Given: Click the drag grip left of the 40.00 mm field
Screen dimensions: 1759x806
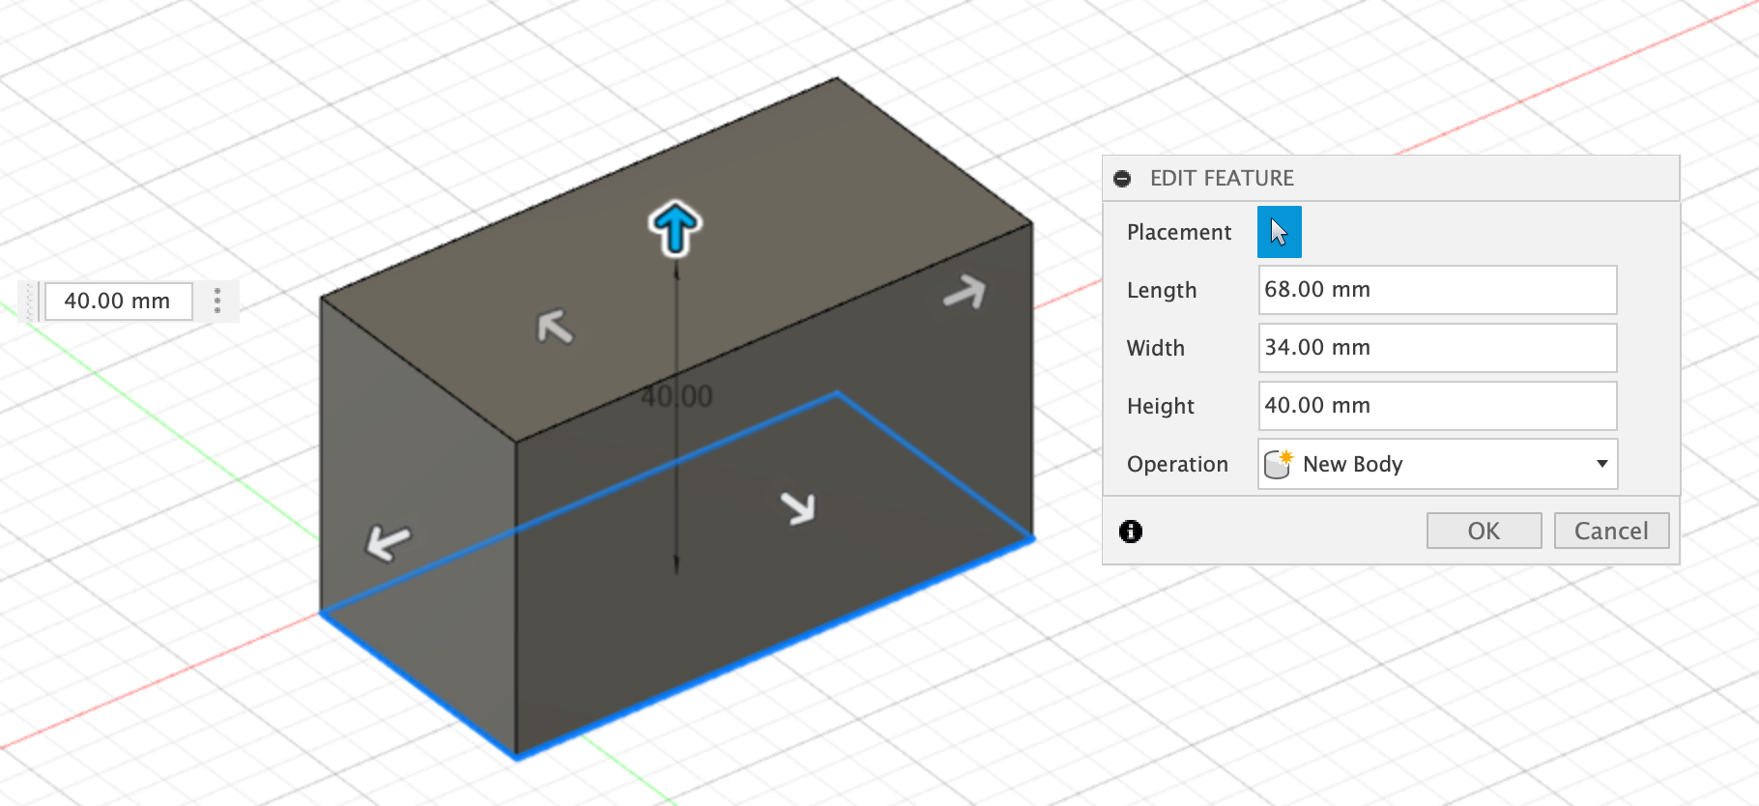Looking at the screenshot, I should 30,301.
